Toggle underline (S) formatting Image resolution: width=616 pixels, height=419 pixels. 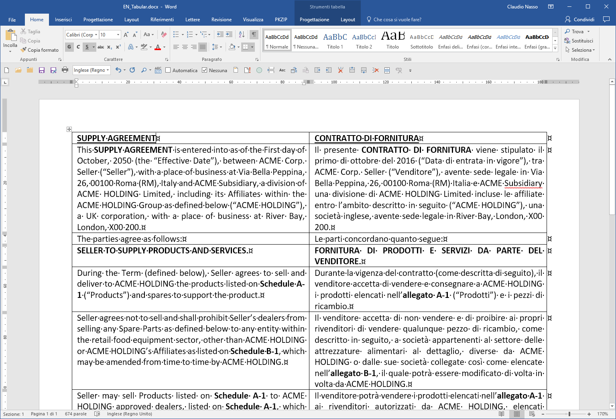[87, 47]
